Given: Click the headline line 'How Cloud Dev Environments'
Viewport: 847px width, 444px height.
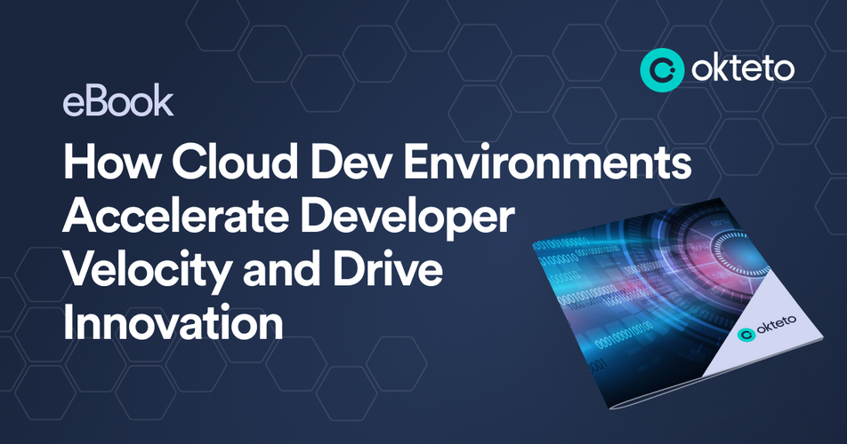Looking at the screenshot, I should [377, 162].
